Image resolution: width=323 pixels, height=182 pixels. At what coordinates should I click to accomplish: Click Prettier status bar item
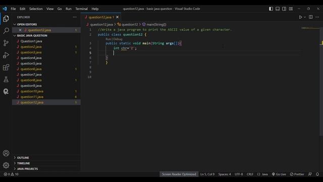(x=297, y=174)
